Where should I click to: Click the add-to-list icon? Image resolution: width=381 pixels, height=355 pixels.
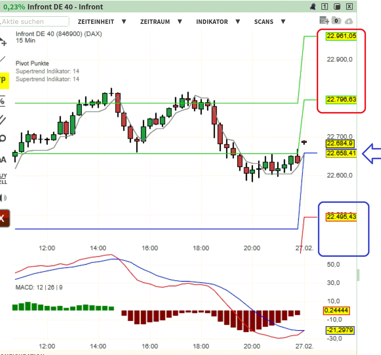coord(324,21)
